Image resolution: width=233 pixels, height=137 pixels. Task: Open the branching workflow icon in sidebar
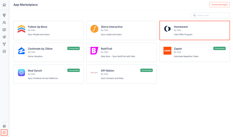click(x=4, y=44)
